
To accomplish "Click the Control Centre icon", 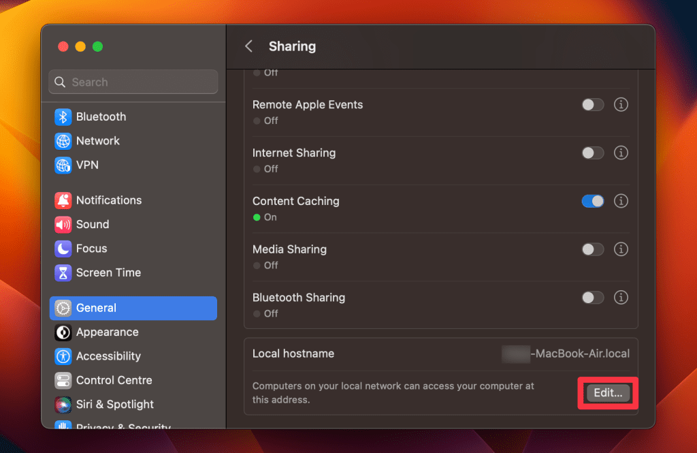I will pos(63,380).
